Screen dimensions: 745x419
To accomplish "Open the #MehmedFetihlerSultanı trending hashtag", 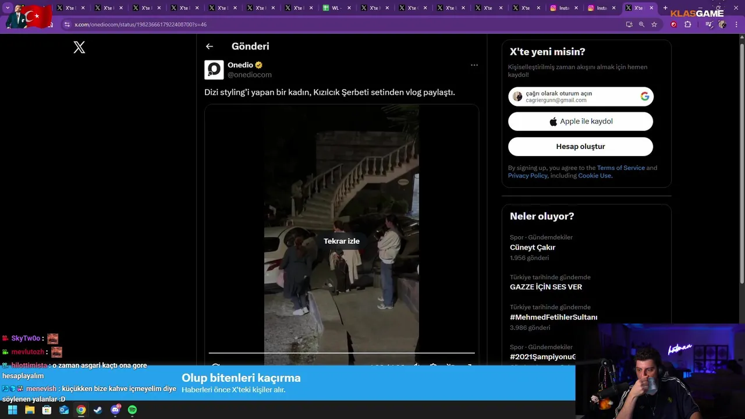I will (x=554, y=317).
